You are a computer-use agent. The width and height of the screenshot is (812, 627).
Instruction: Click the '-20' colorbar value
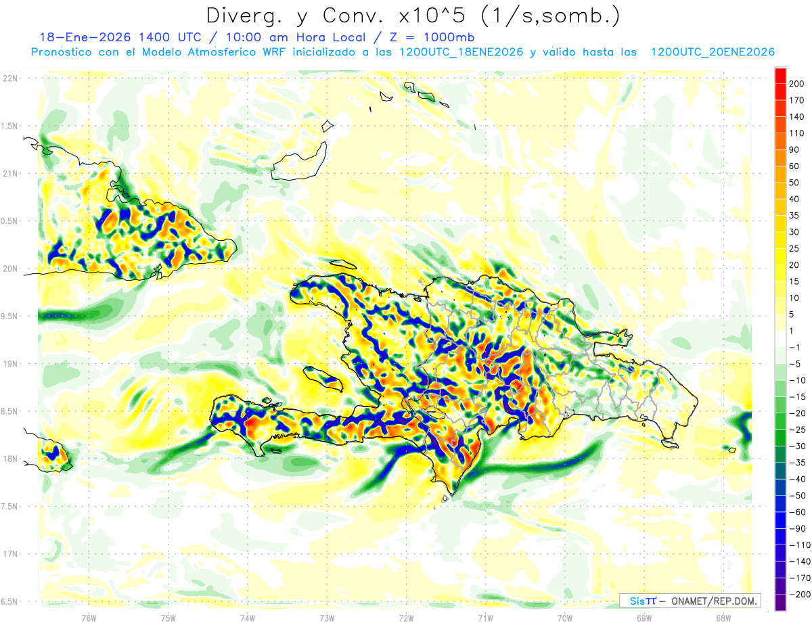(x=799, y=413)
